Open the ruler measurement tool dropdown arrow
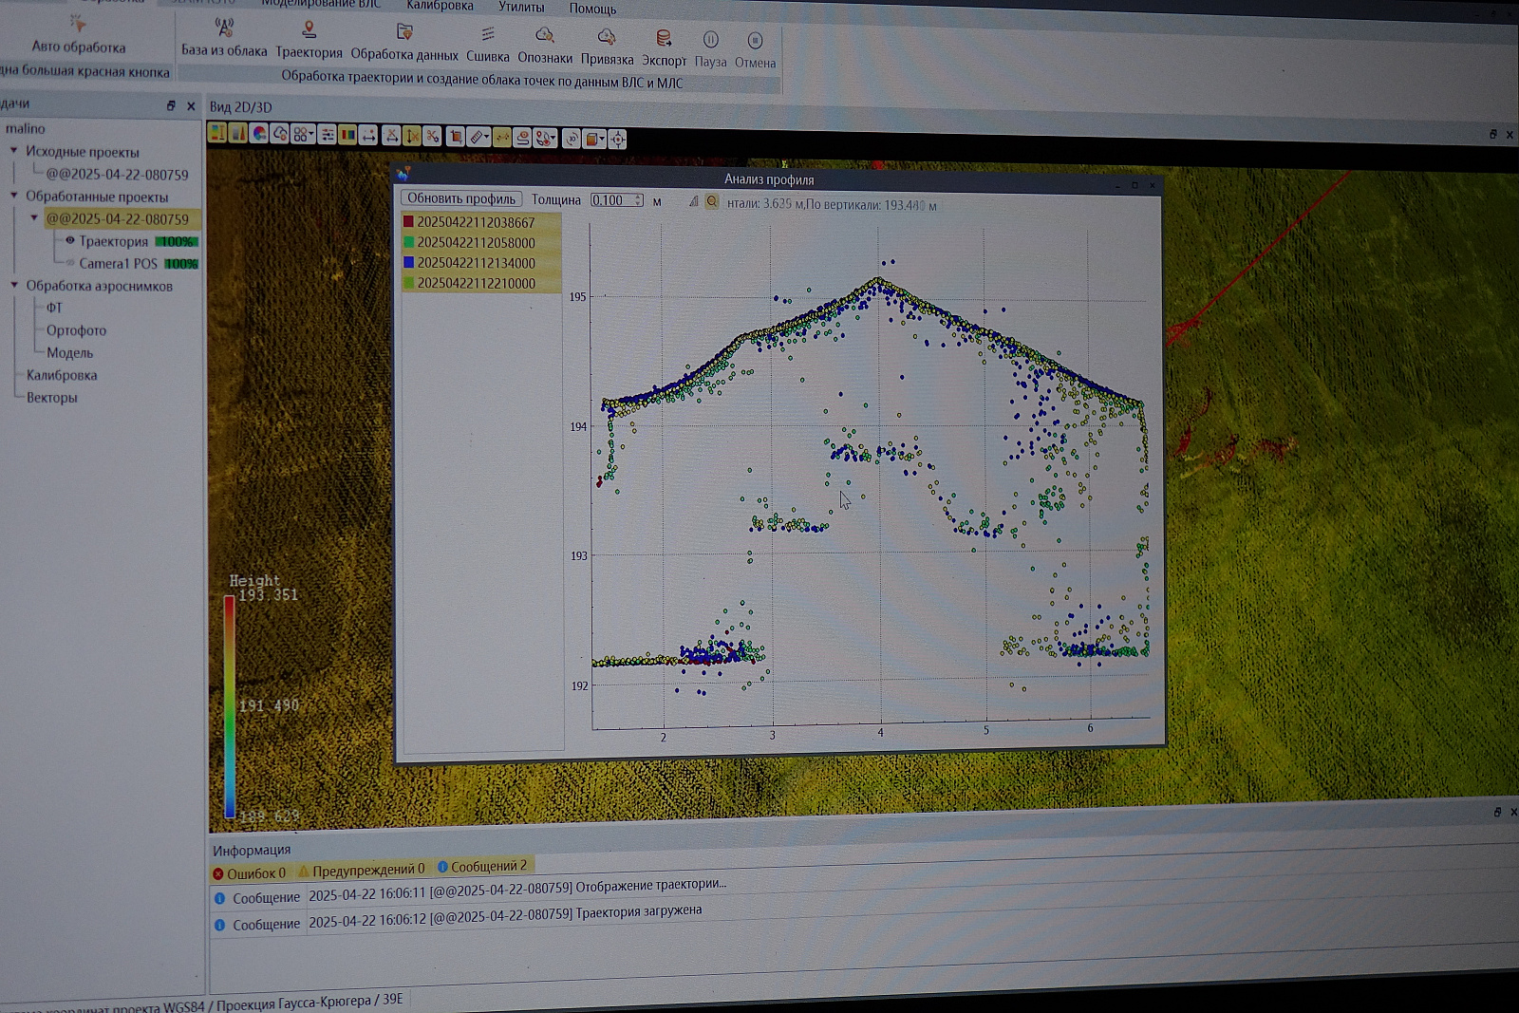The width and height of the screenshot is (1519, 1013). click(x=487, y=138)
